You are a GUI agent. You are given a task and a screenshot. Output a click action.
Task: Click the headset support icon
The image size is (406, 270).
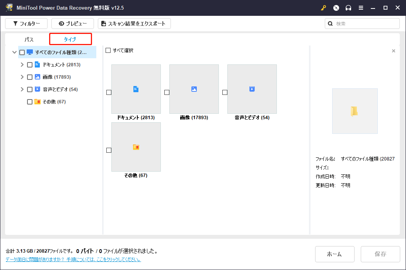(x=348, y=8)
